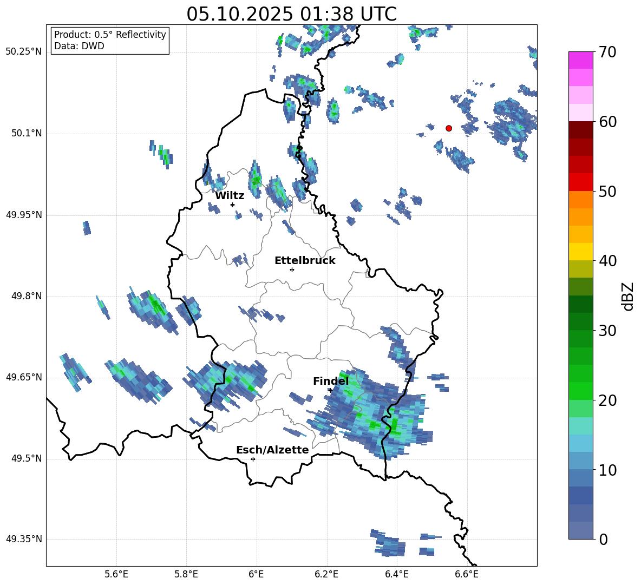The width and height of the screenshot is (641, 585).
Task: Click the Esch/Alzette station cross marker
Action: click(x=253, y=459)
